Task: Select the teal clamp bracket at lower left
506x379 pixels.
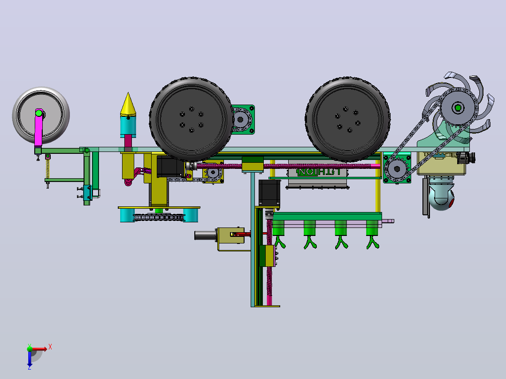Action: [x=87, y=193]
